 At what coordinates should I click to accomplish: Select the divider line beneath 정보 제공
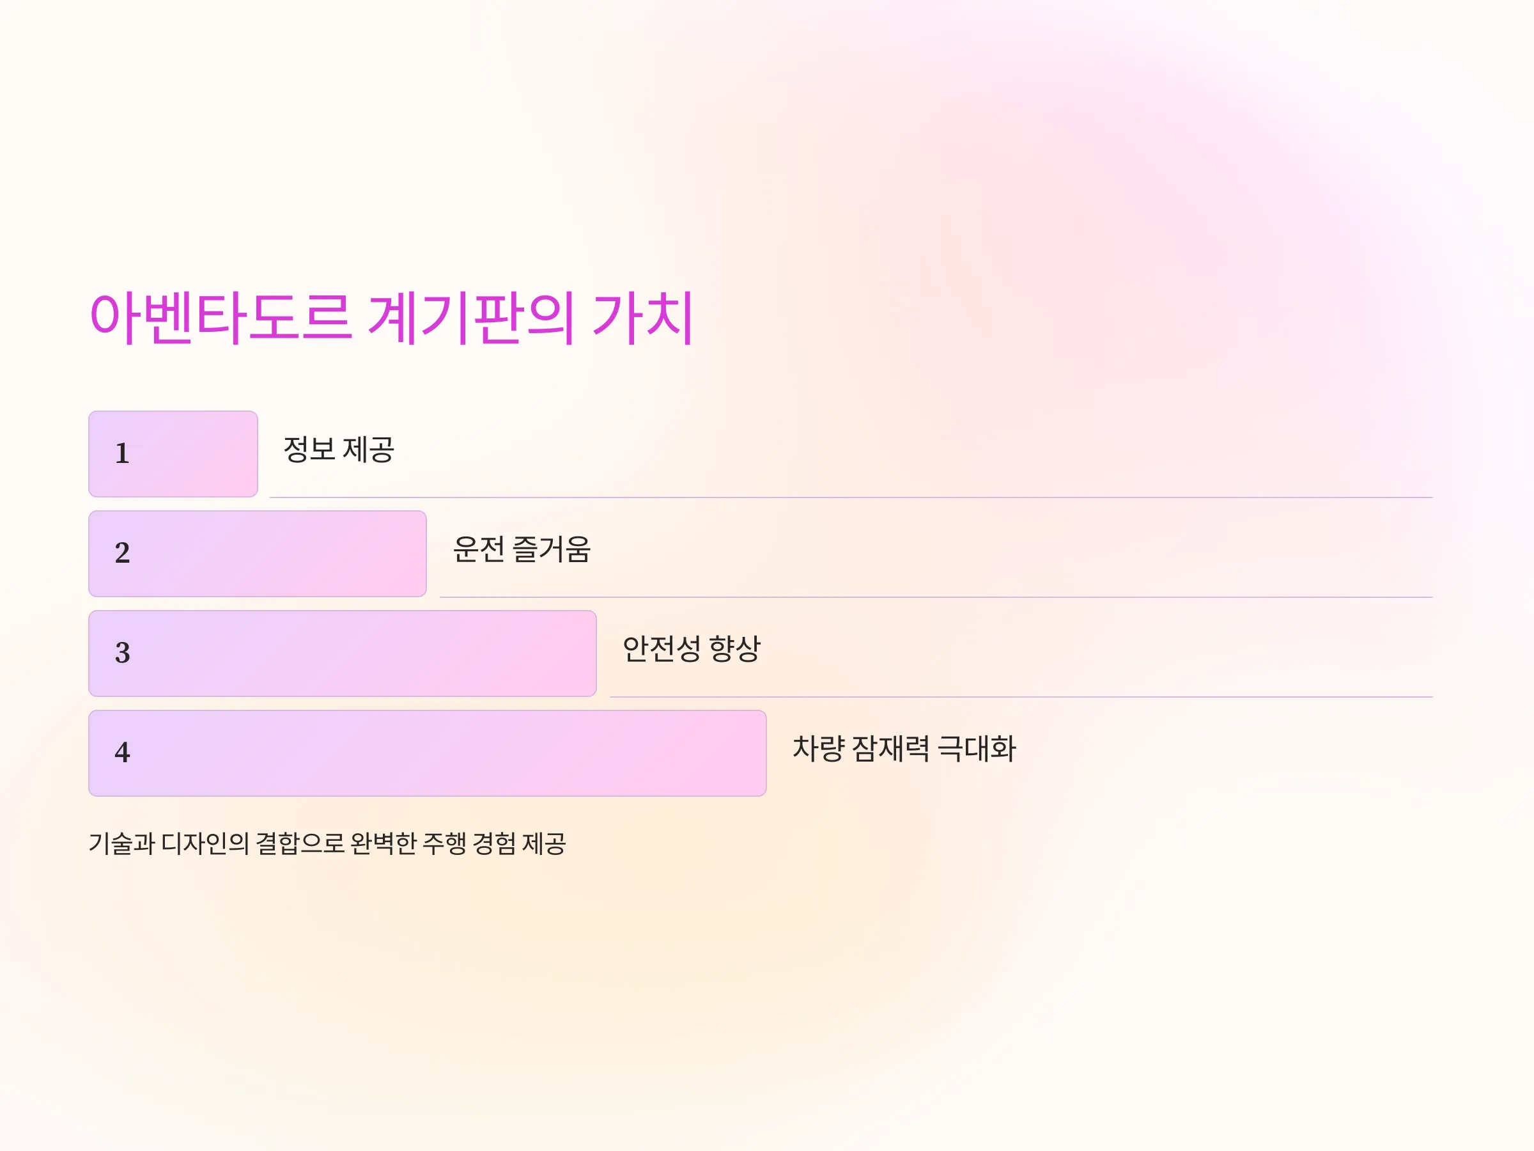pos(851,497)
